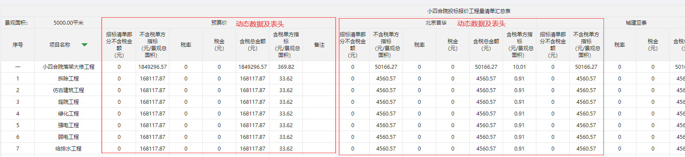Viewport: 685px width, 157px height.
Task: Select the 北京首华 group header
Action: 436,23
